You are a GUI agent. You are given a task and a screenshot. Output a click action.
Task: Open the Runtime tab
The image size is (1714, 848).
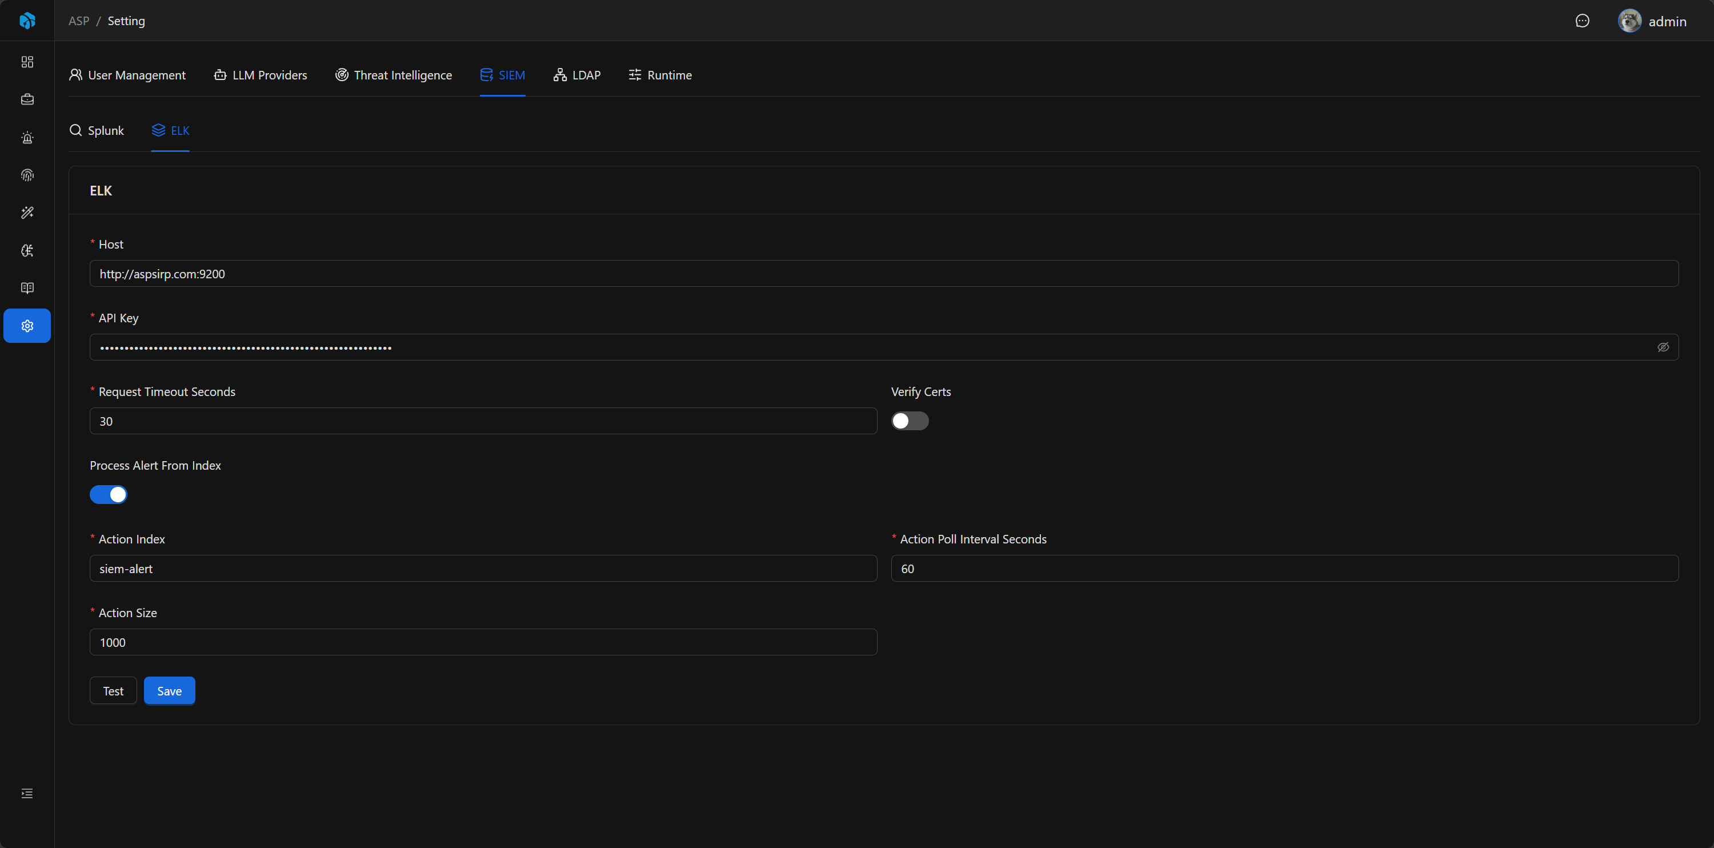[660, 75]
